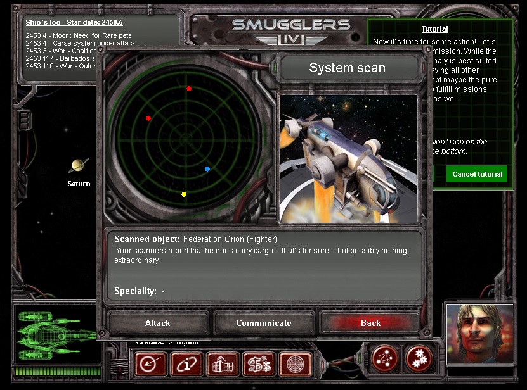Viewport: 527px width, 390px height.
Task: Open the information icon in bottom toolbar
Action: pyautogui.click(x=186, y=364)
